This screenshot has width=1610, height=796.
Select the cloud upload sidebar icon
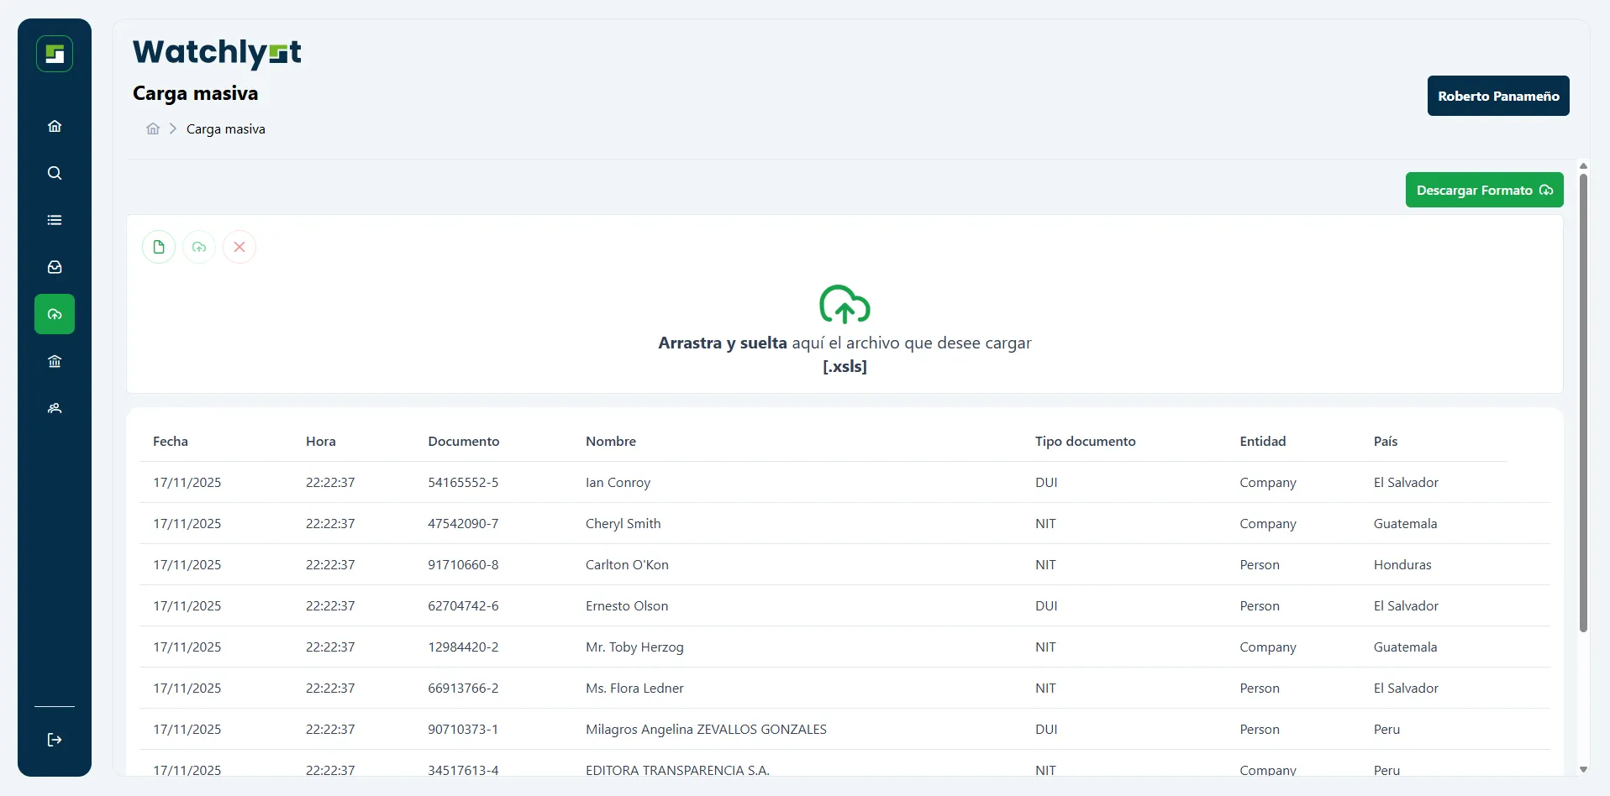[55, 314]
